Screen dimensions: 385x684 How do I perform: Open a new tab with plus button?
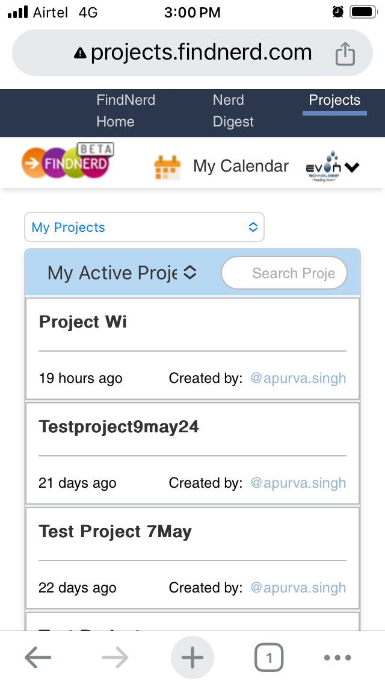click(x=192, y=658)
